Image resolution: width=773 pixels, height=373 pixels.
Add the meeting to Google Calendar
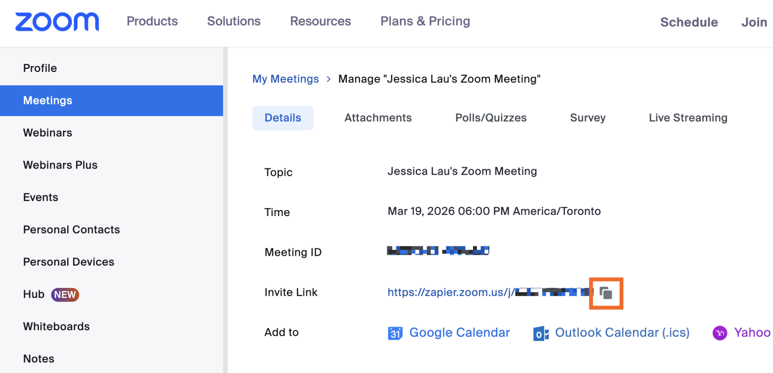[x=459, y=332]
